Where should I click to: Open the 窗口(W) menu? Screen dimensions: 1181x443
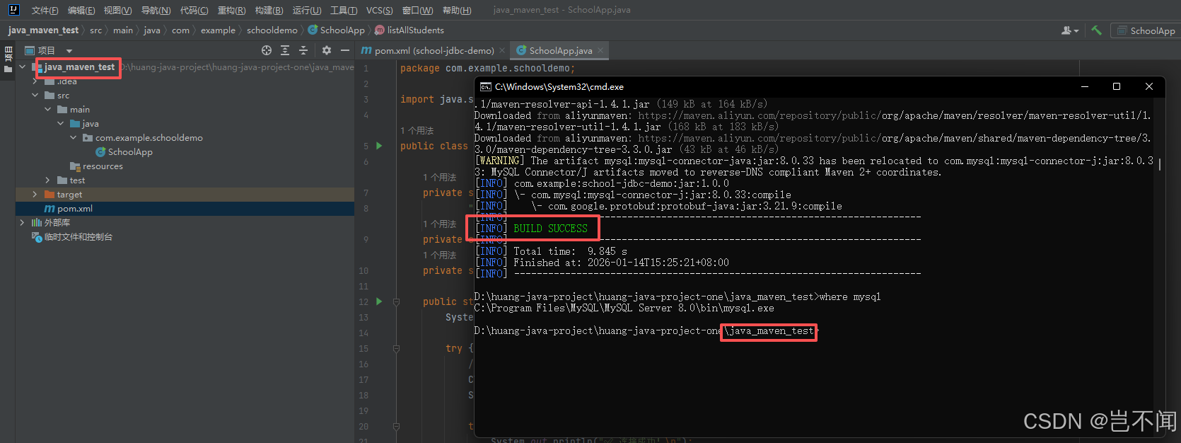coord(417,10)
